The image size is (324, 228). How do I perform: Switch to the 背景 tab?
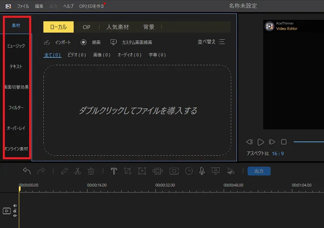(x=149, y=27)
